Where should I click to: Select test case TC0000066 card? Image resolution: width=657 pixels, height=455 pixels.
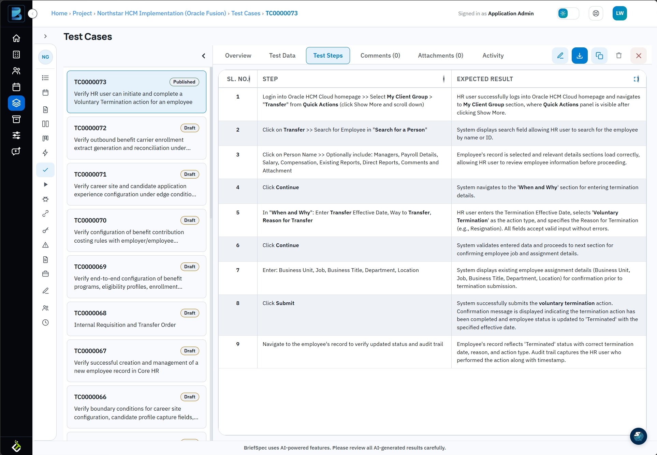tap(136, 407)
